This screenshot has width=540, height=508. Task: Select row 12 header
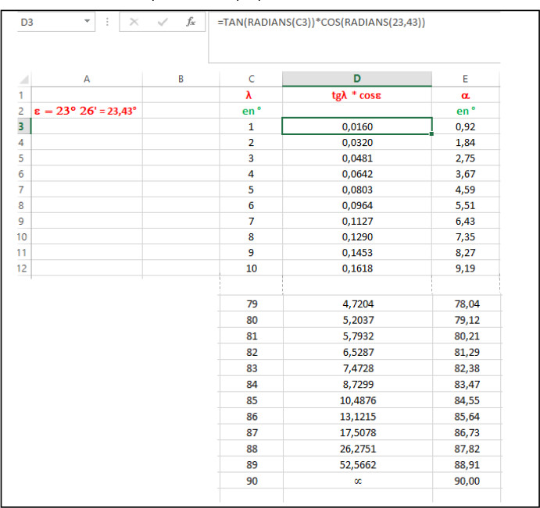21,268
